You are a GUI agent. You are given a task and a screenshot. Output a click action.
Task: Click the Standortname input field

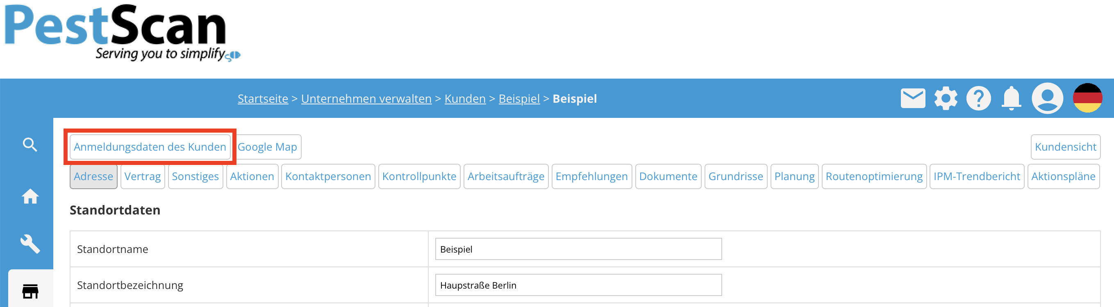coord(578,249)
